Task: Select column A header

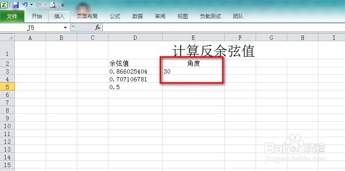Action: point(30,38)
